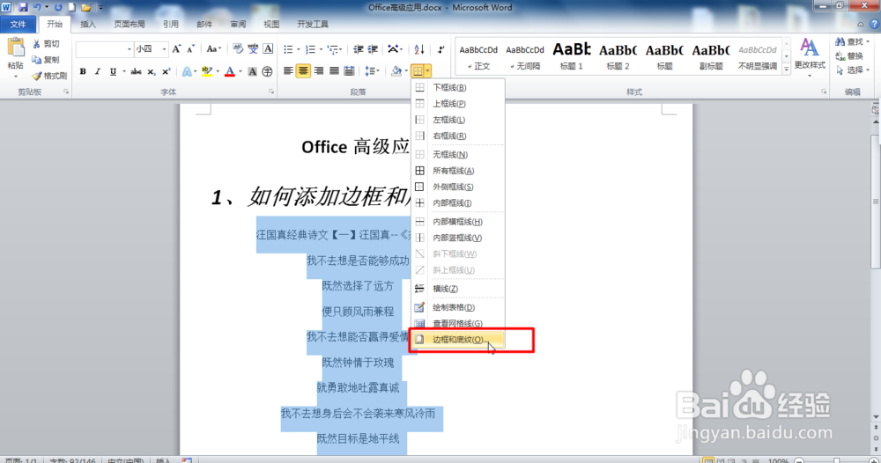This screenshot has height=463, width=881.
Task: Insert 横线(Z) horizontal line
Action: coord(458,289)
